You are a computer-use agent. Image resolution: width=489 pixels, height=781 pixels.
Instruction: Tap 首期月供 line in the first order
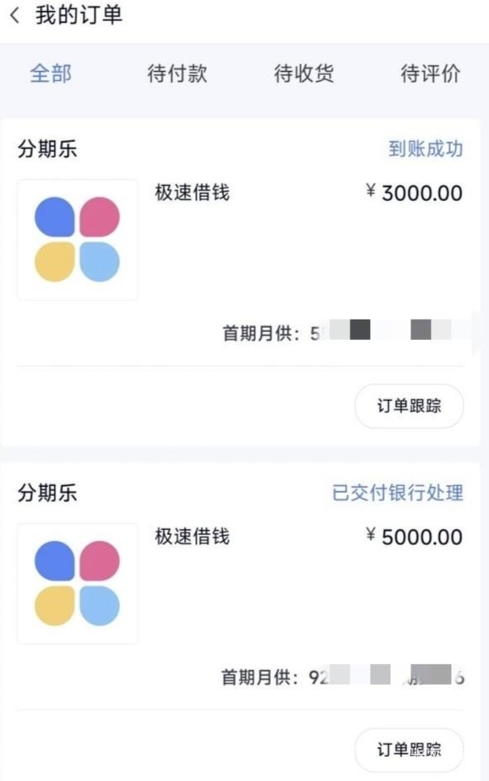click(343, 333)
